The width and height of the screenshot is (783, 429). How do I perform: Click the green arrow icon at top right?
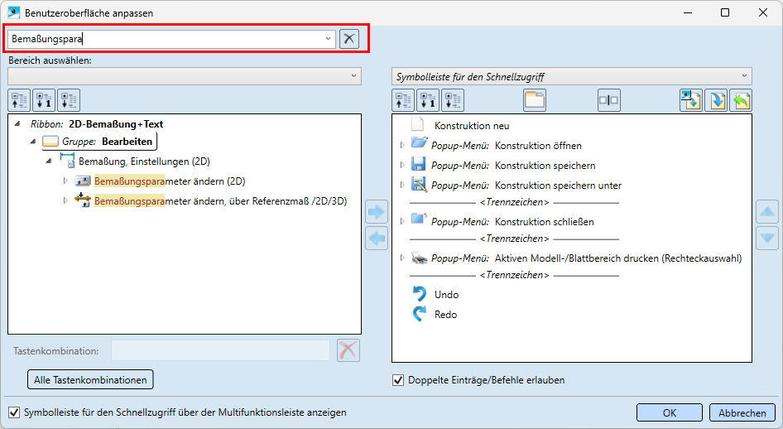coord(741,100)
